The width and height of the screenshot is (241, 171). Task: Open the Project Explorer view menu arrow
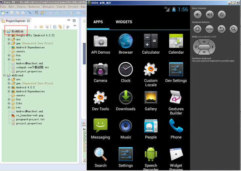[75, 26]
